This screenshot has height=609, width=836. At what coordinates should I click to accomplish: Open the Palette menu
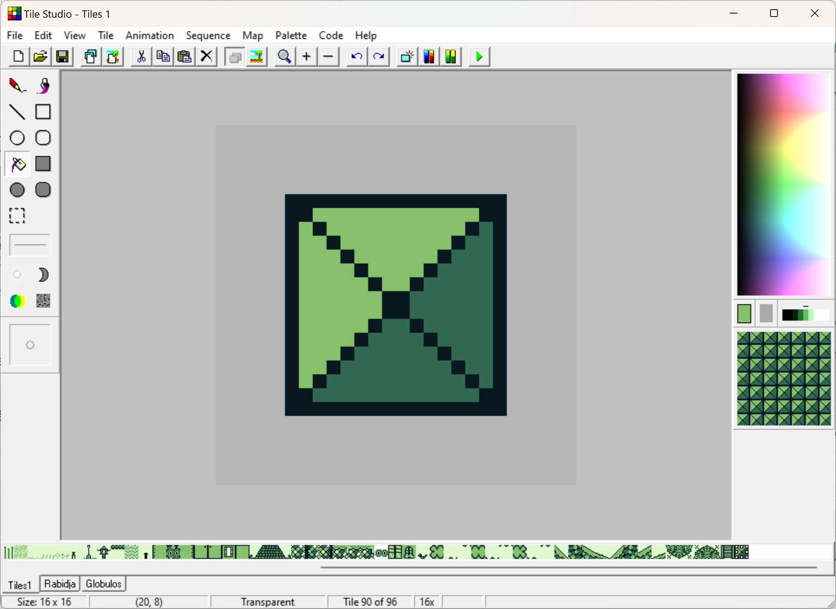(x=291, y=35)
